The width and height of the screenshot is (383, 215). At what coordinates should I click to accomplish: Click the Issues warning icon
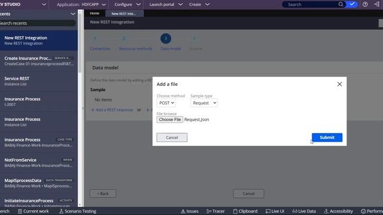pyautogui.click(x=183, y=211)
